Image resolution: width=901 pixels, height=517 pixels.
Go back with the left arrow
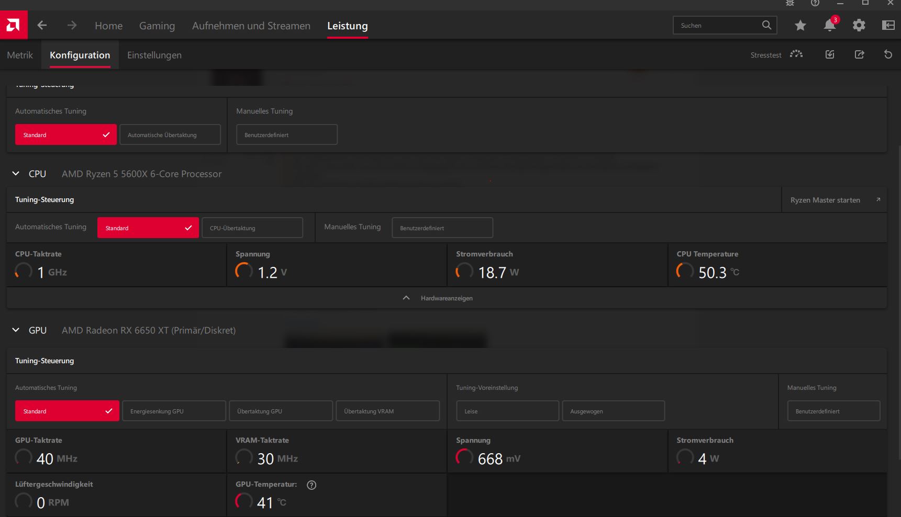point(42,25)
